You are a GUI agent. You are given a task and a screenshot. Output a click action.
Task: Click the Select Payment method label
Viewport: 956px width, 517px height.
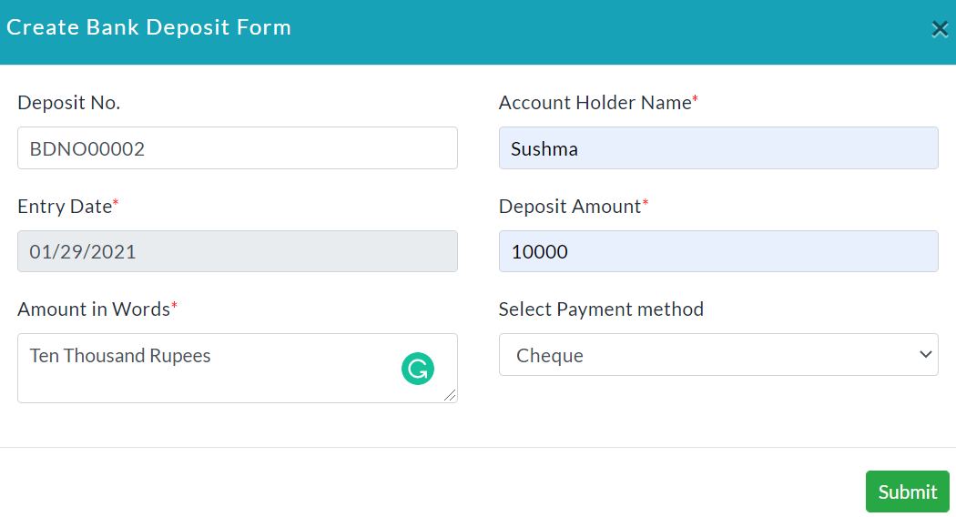[x=601, y=309]
